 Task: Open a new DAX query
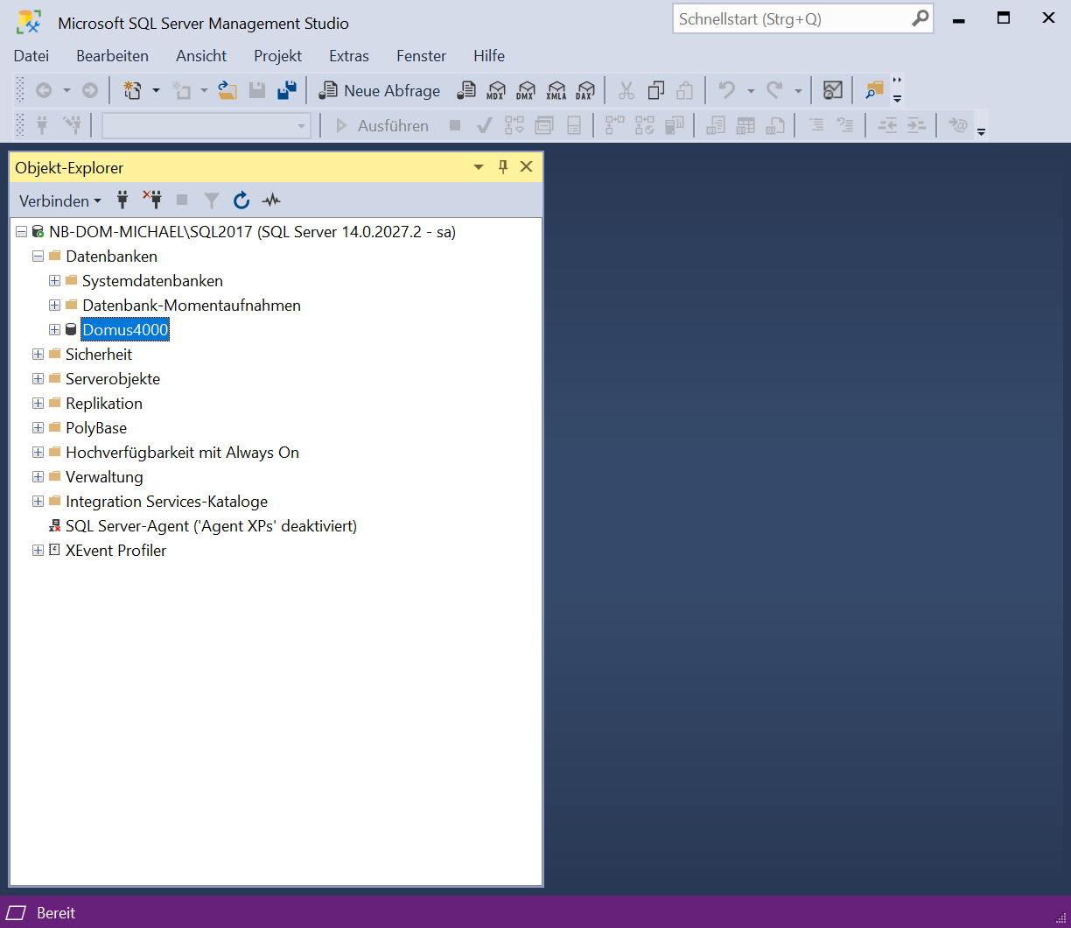click(x=585, y=90)
